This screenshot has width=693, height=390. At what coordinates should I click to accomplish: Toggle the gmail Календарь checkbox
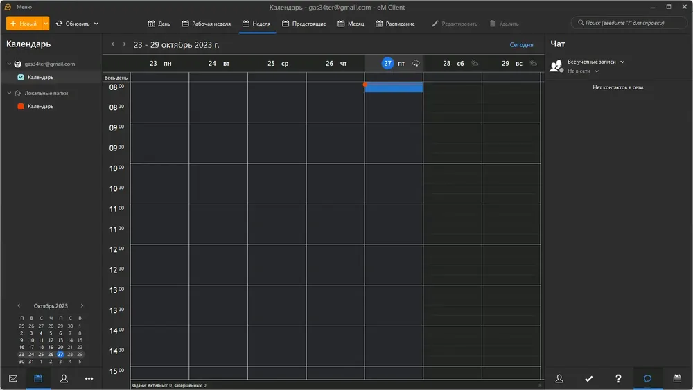click(x=20, y=77)
